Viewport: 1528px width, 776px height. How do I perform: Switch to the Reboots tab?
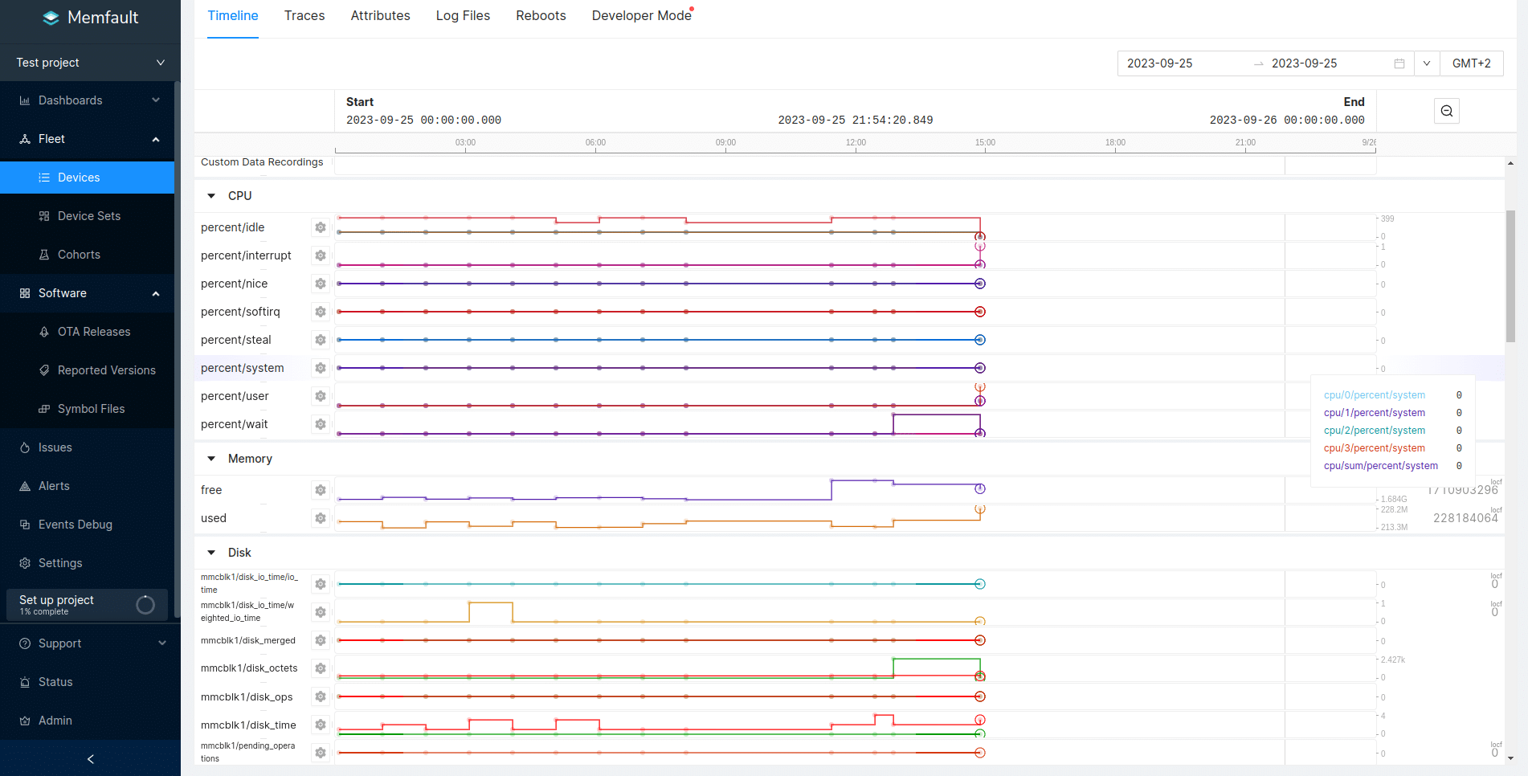pyautogui.click(x=541, y=16)
